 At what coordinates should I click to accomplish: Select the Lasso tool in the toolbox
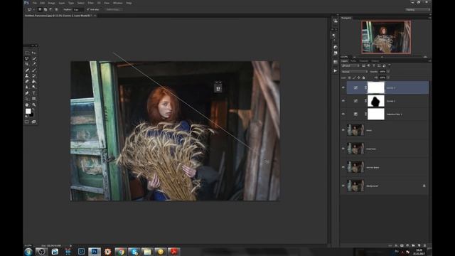(27, 58)
